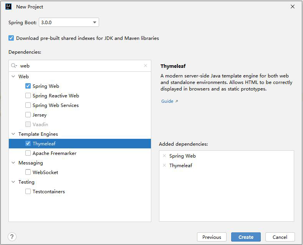The width and height of the screenshot is (303, 245).
Task: Click the search magnifier icon in dependencies field
Action: (14, 66)
